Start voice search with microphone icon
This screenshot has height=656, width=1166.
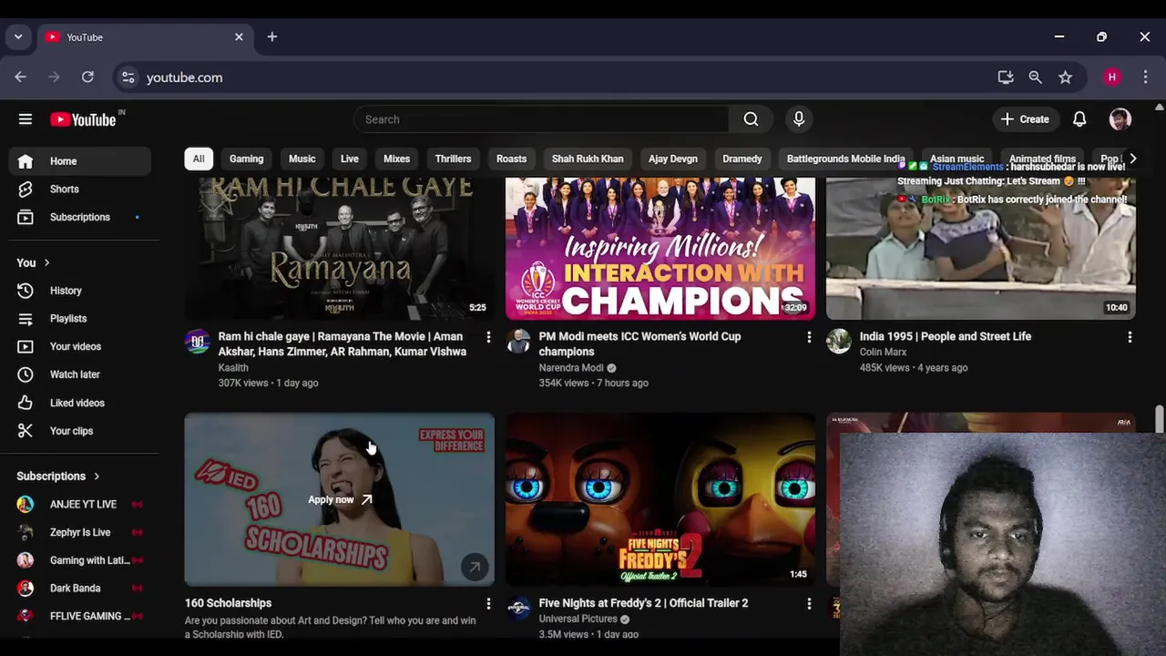pos(799,119)
